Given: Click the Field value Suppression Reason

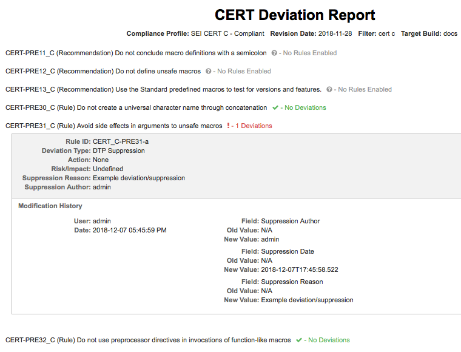Looking at the screenshot, I should (x=292, y=282).
